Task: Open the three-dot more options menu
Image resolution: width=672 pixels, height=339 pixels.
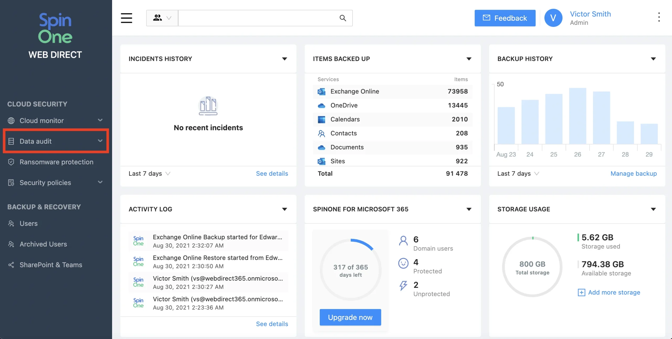Action: tap(659, 17)
